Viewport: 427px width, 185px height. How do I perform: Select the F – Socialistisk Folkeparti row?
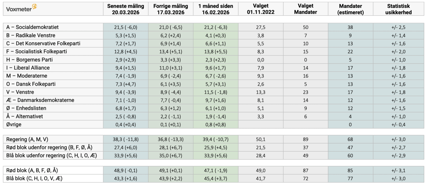(37, 52)
